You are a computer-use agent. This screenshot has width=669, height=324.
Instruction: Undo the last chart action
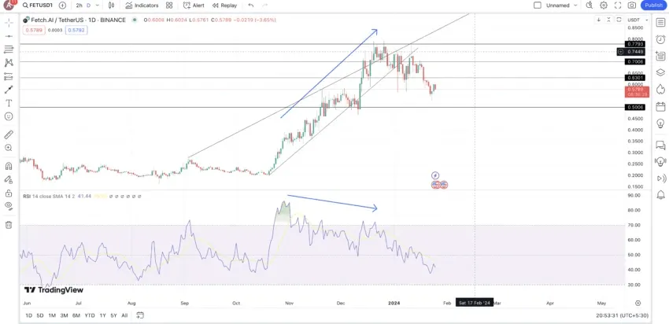point(251,6)
